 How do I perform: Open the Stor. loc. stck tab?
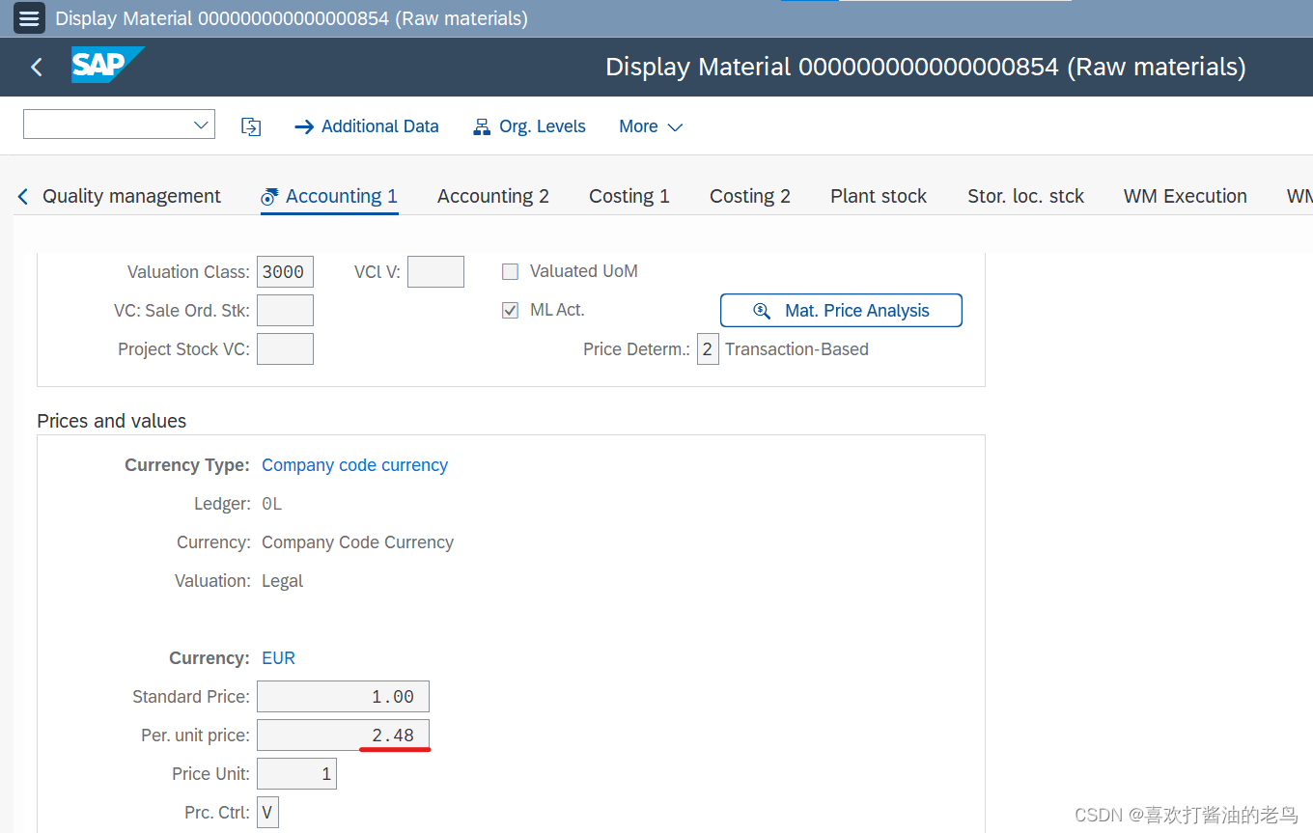pyautogui.click(x=1025, y=196)
